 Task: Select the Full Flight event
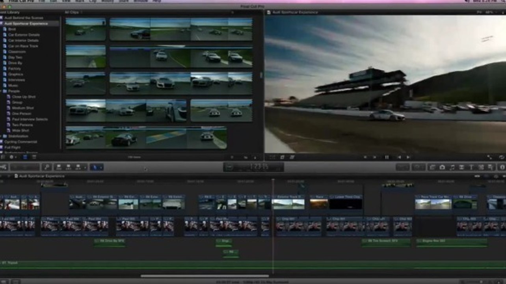tap(12, 148)
